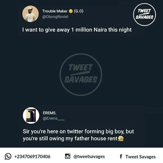
Task: Click the Trouble Maker display name
Action: pos(55,11)
